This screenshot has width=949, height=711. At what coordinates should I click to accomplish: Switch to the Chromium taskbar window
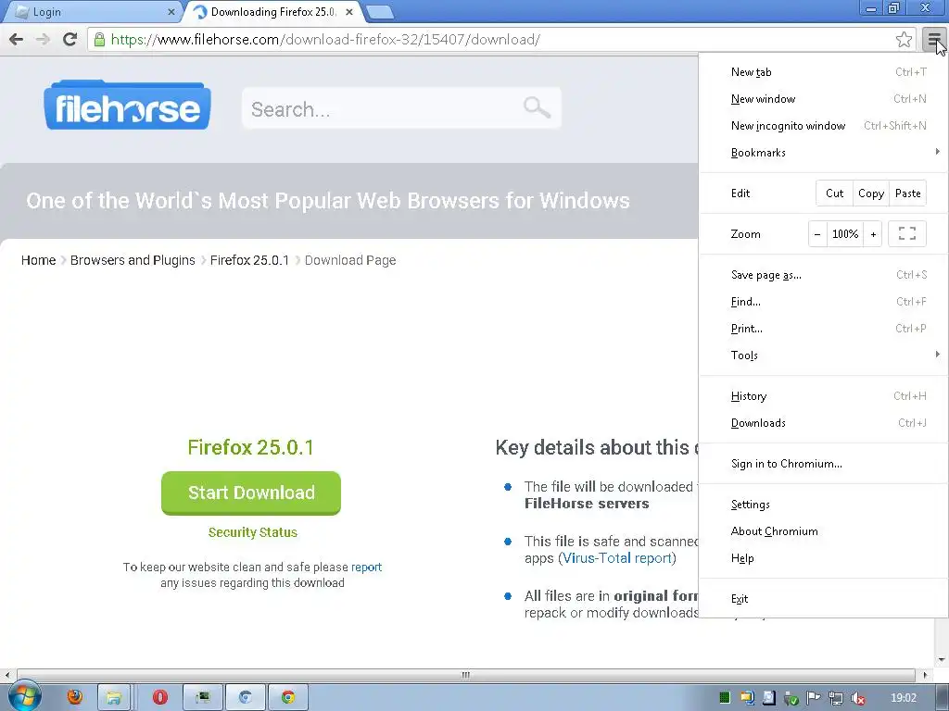click(x=245, y=698)
